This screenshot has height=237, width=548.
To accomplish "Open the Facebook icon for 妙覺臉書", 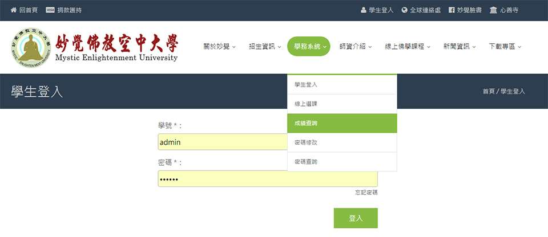I will (452, 10).
